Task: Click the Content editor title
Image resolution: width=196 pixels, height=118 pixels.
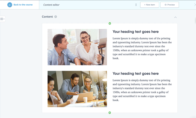Action: 51,5
